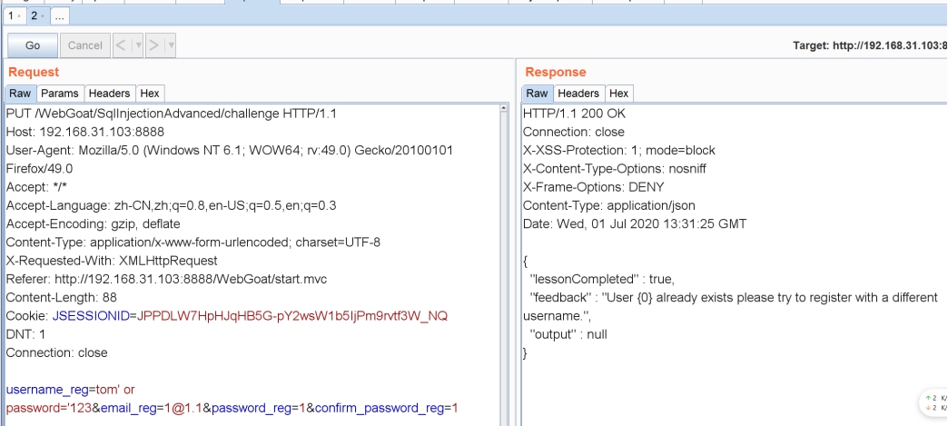948x426 pixels.
Task: Open the forward history dropdown arrow
Action: pos(171,45)
